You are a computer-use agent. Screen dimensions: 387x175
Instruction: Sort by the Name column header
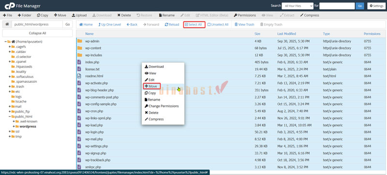[x=89, y=34]
